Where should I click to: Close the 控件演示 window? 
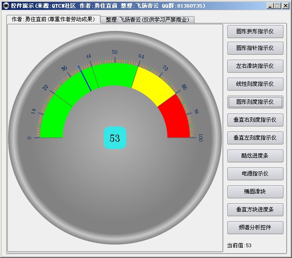tap(285, 6)
